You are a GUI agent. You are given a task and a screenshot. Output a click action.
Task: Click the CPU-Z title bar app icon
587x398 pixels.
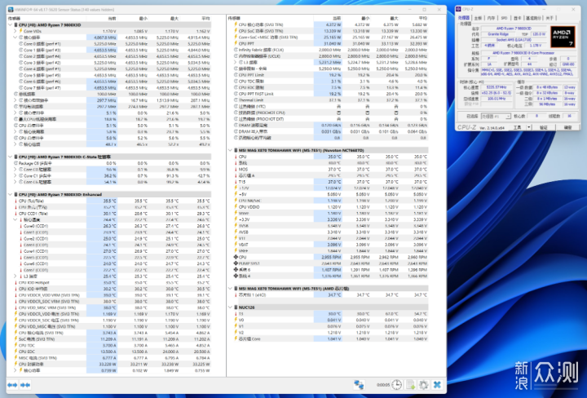458,9
